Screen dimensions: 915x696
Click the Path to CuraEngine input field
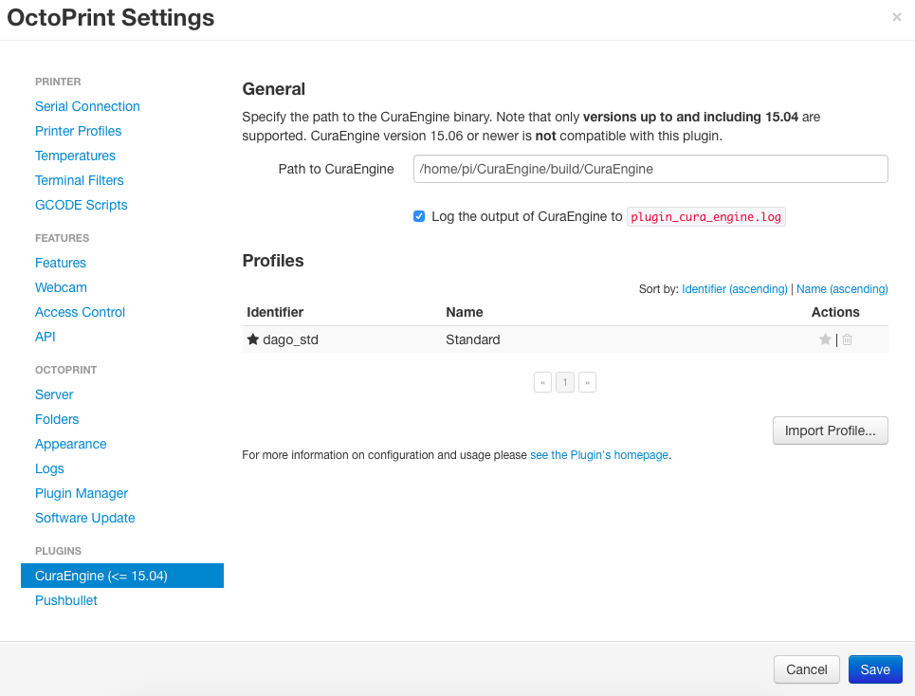pos(650,169)
